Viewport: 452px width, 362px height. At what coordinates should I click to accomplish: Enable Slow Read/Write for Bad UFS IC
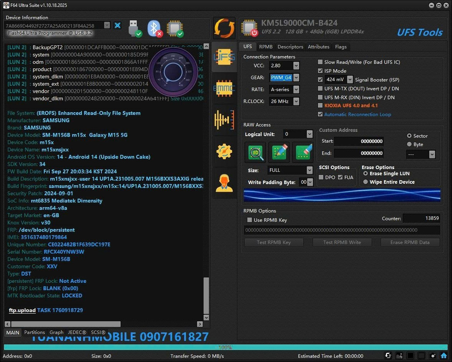320,62
